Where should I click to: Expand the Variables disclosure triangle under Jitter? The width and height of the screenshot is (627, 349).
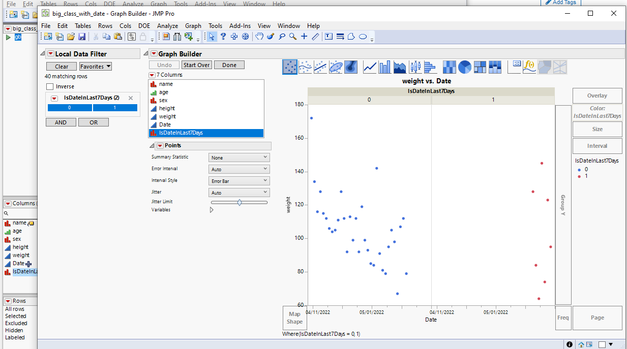(x=212, y=210)
